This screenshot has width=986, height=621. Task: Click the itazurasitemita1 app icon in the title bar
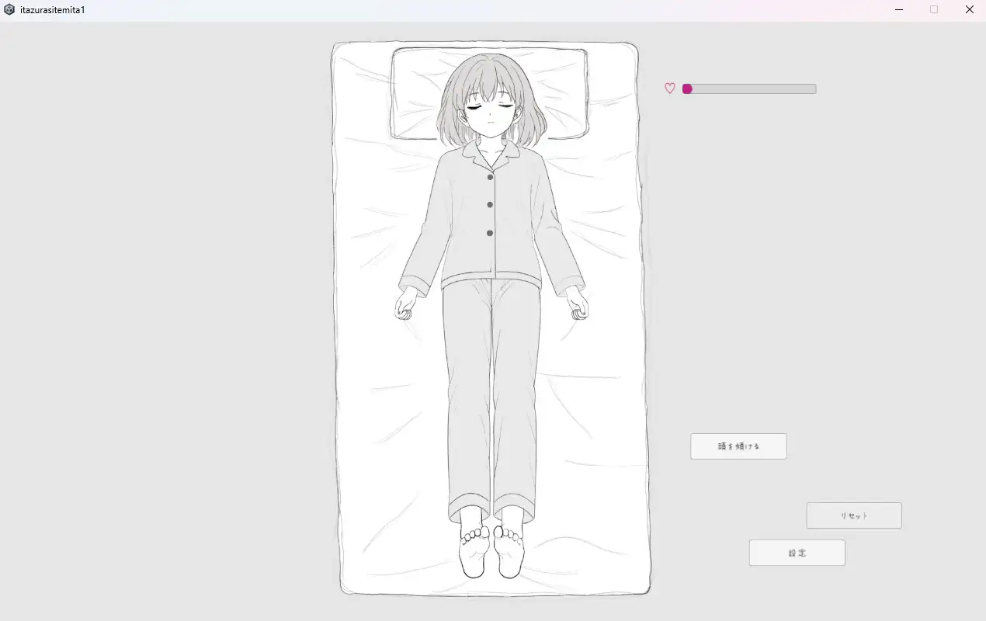tap(9, 9)
